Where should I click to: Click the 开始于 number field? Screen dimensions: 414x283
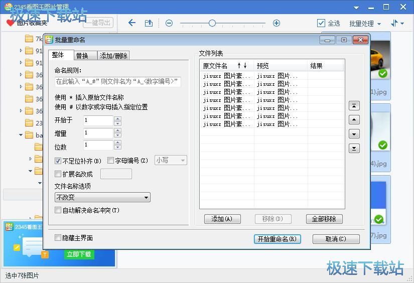point(98,120)
